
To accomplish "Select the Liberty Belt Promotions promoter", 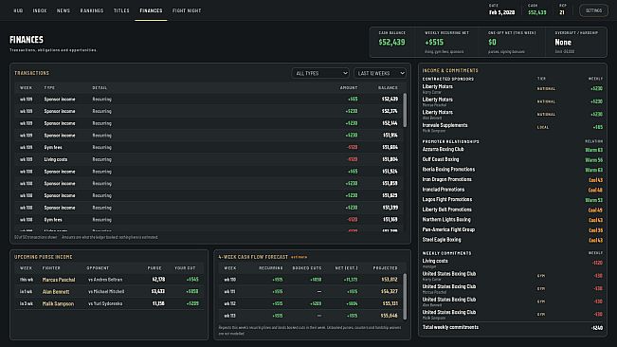I will point(513,210).
